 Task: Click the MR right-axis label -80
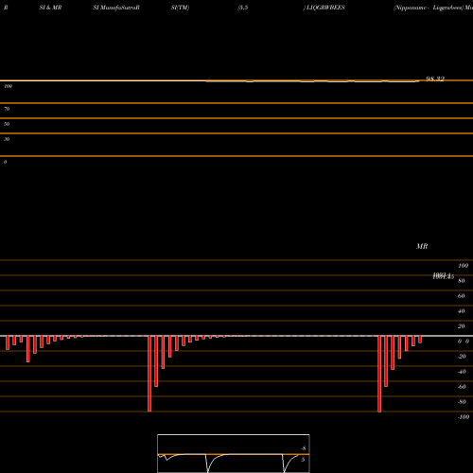click(462, 402)
